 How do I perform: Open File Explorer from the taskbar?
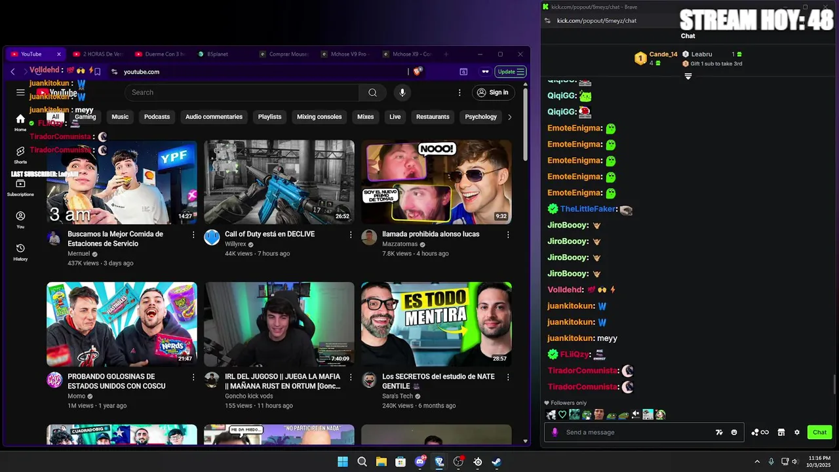tap(381, 462)
